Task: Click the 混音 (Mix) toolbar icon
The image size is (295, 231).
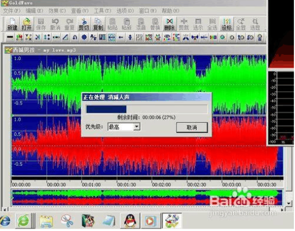Action: pyautogui.click(x=141, y=24)
